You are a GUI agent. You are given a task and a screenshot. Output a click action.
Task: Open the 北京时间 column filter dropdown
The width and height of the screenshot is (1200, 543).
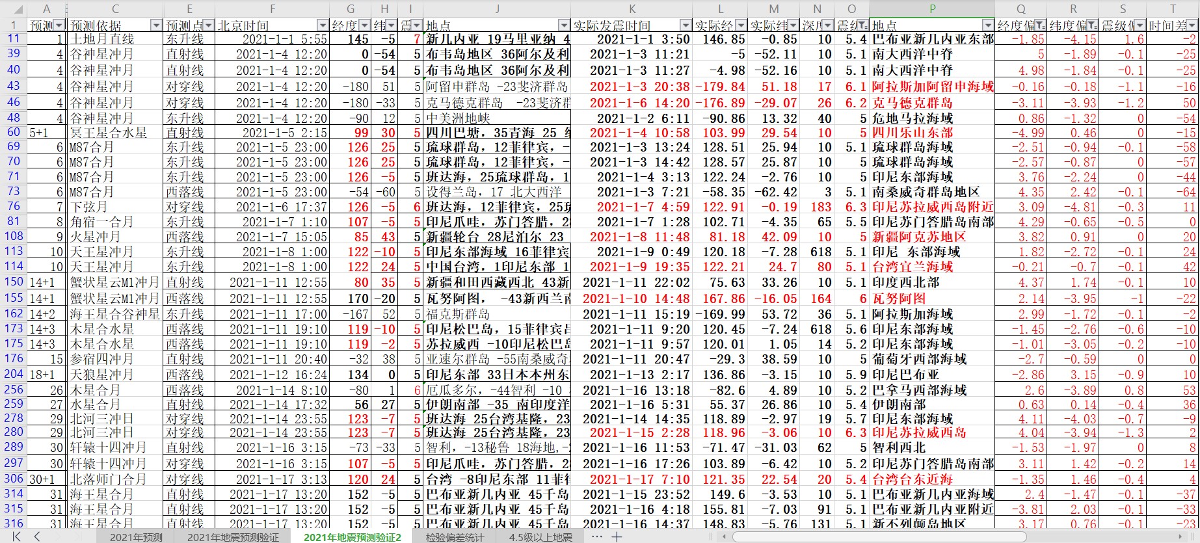pyautogui.click(x=323, y=25)
